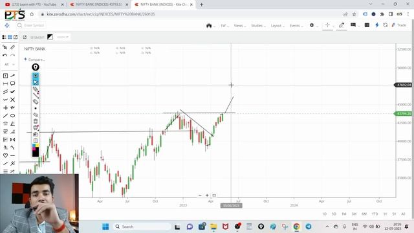Click the black panel icon in the toolbar
The image size is (414, 233).
367,25
